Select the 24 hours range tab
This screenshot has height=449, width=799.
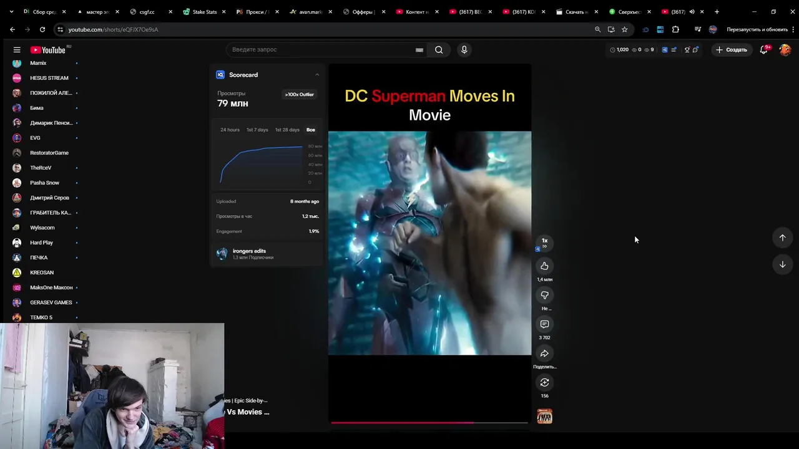tap(230, 130)
